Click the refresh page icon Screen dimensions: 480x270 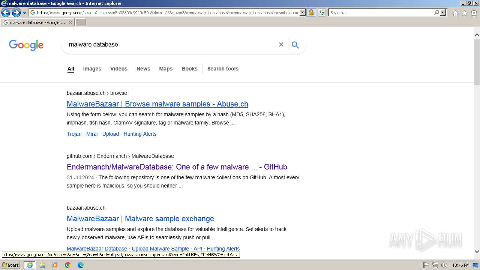pos(322,13)
